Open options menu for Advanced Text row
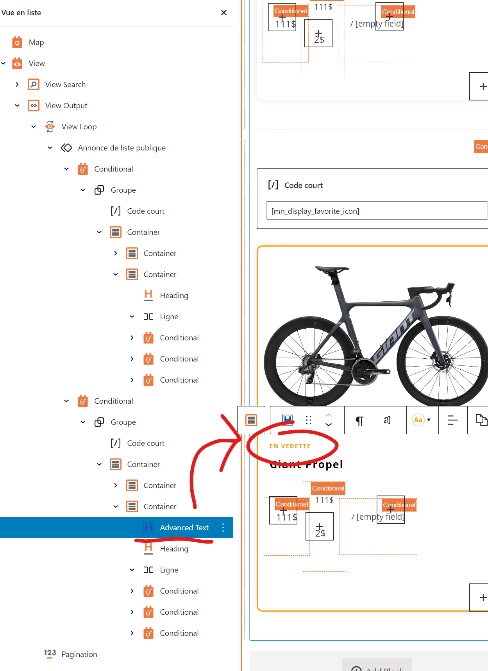 [x=223, y=528]
